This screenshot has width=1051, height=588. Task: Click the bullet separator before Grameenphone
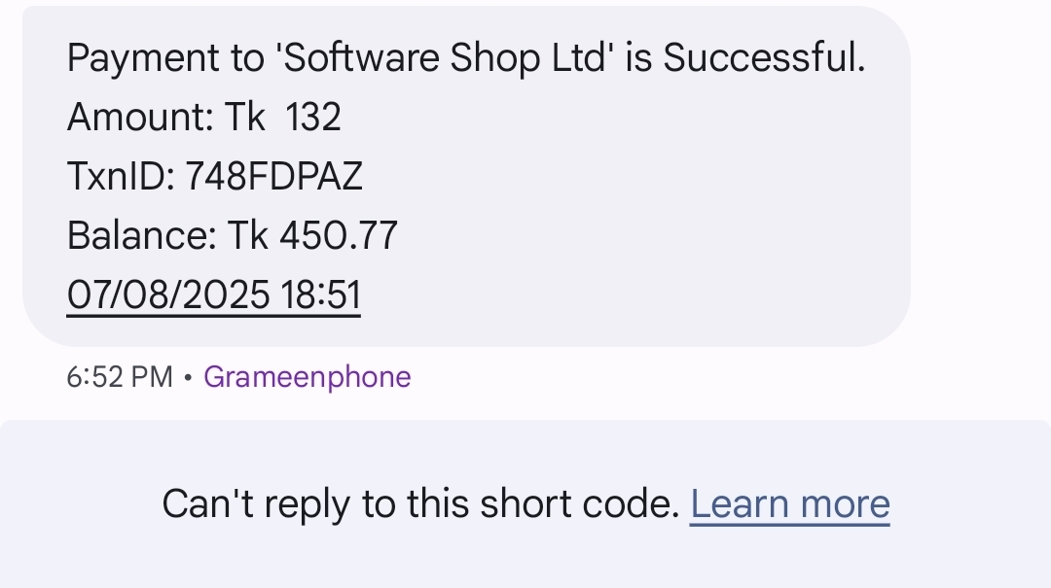(189, 378)
